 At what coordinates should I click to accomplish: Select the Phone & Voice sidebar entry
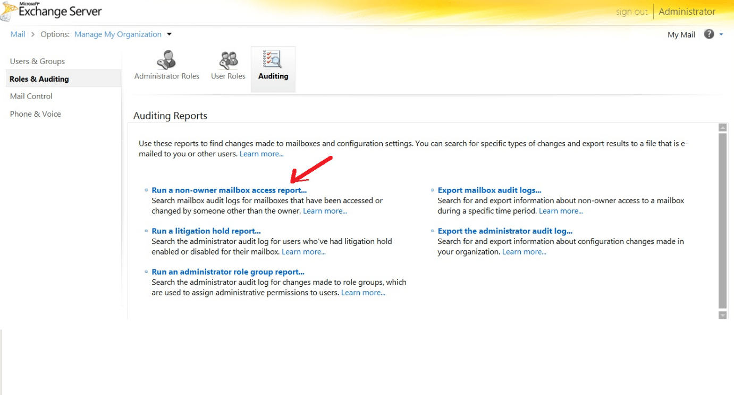click(35, 113)
